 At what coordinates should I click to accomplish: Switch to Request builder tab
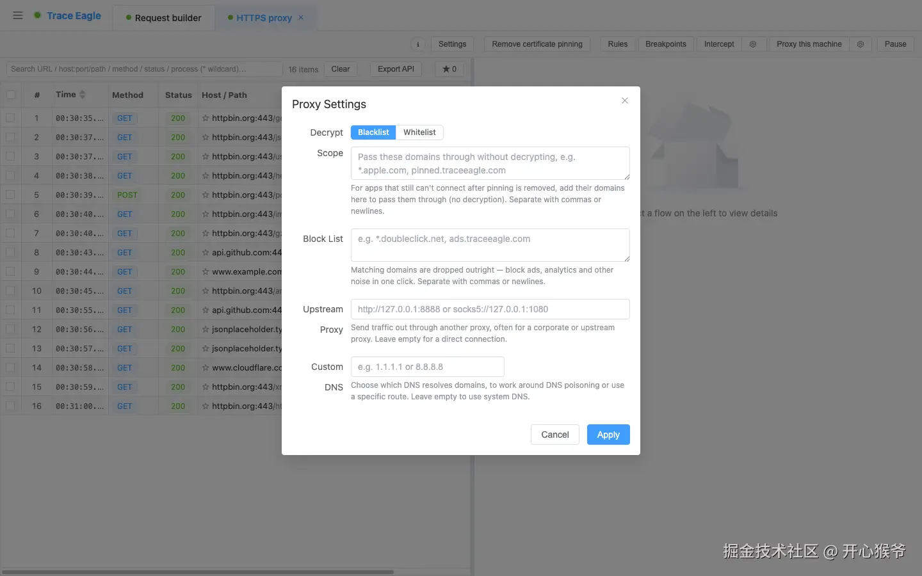click(x=163, y=18)
